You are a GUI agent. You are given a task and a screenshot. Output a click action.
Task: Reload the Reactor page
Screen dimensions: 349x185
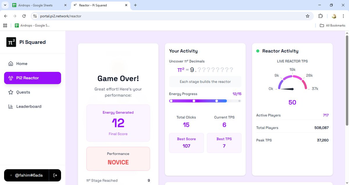[24, 16]
